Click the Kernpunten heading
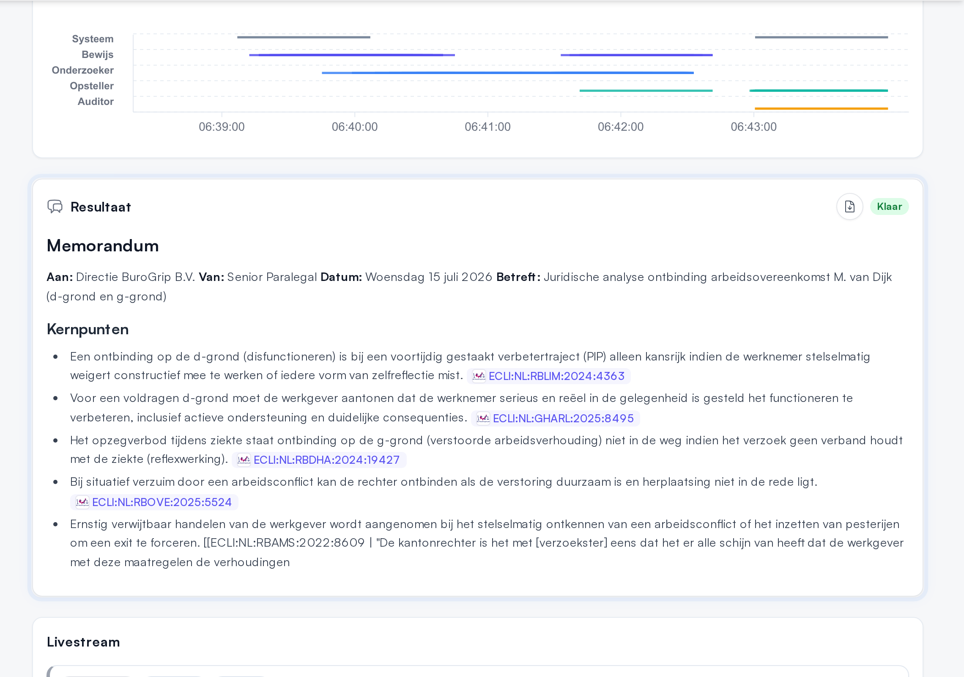Image resolution: width=964 pixels, height=677 pixels. pos(88,329)
